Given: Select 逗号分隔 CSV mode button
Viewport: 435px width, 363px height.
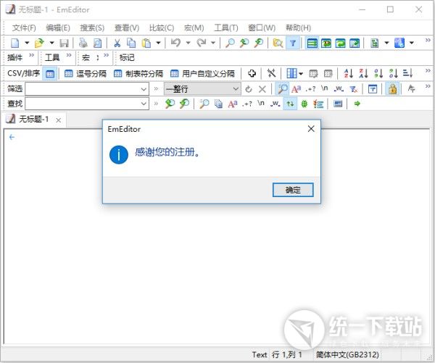Looking at the screenshot, I should pos(86,73).
